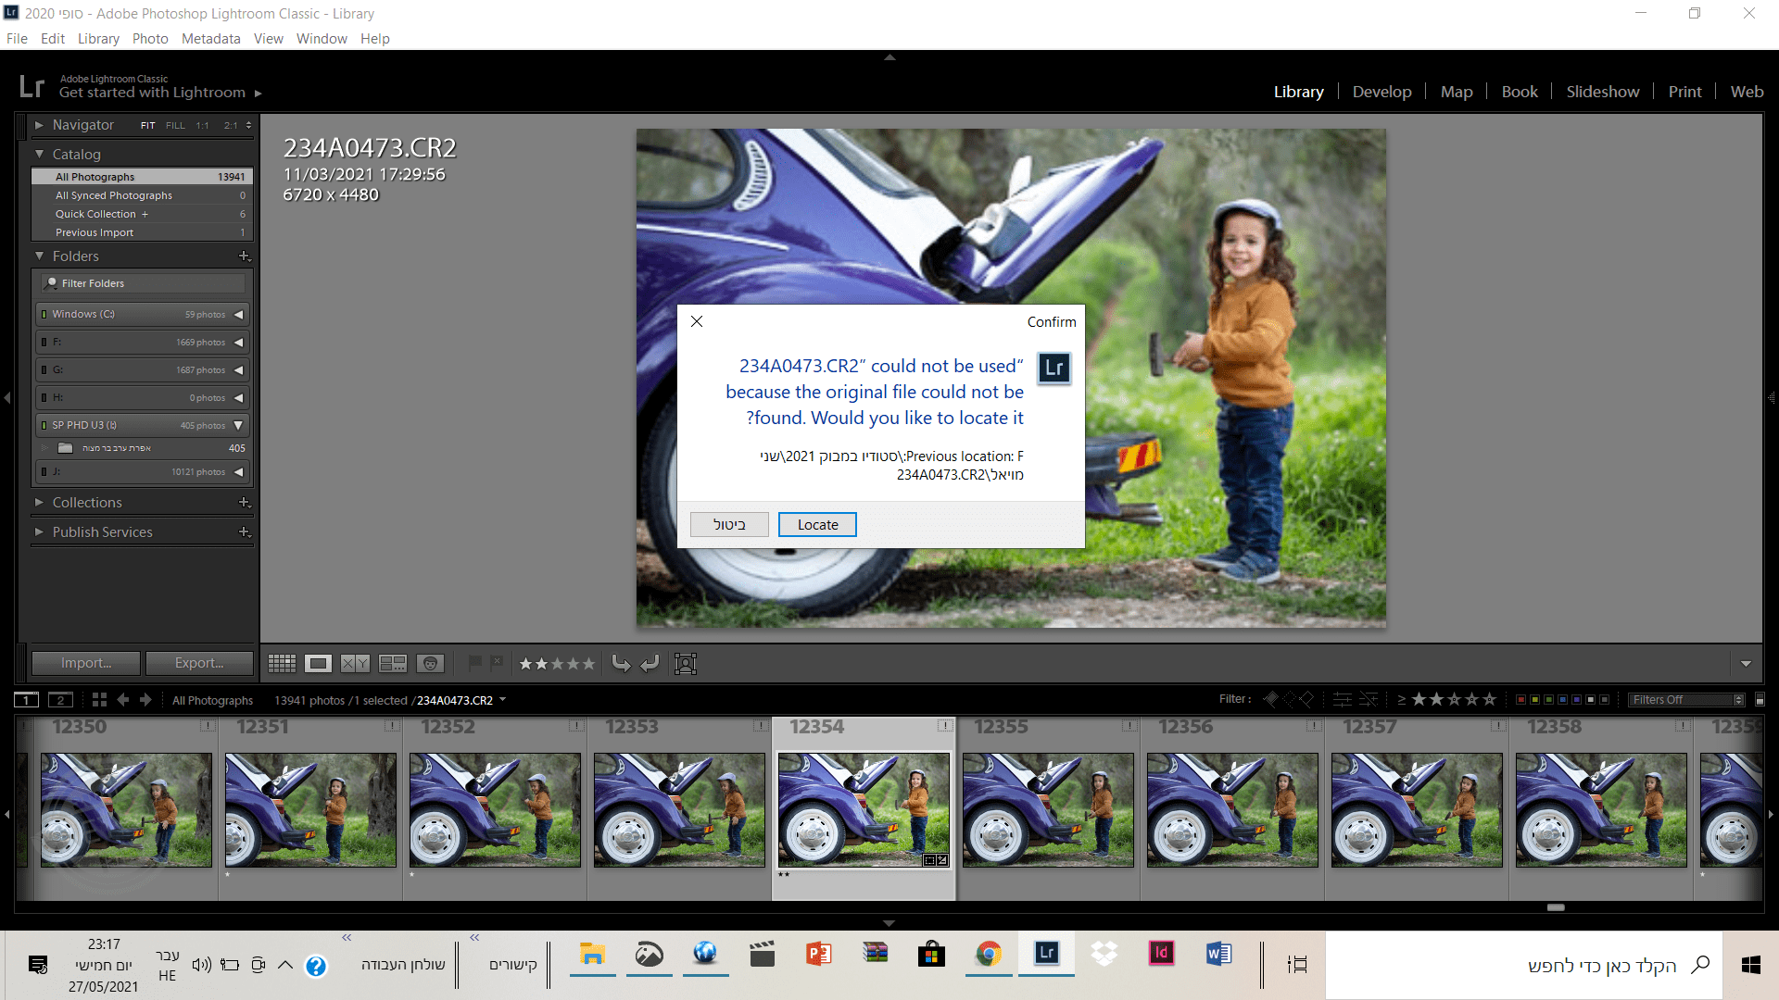Click the Import button
Viewport: 1779px width, 1000px height.
86,663
